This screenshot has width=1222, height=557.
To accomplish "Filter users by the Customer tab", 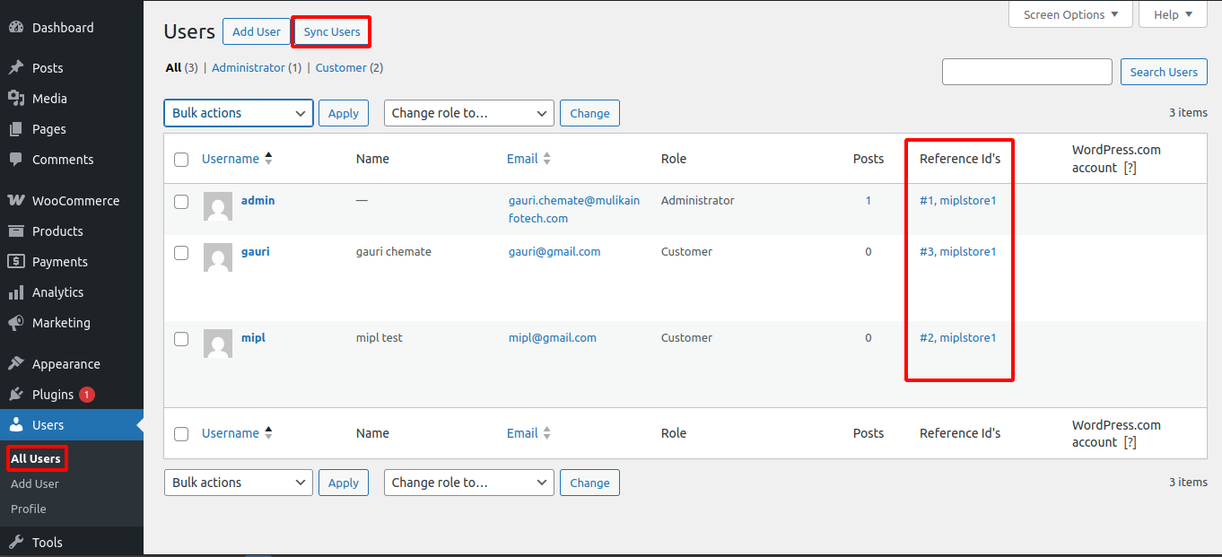I will (341, 68).
